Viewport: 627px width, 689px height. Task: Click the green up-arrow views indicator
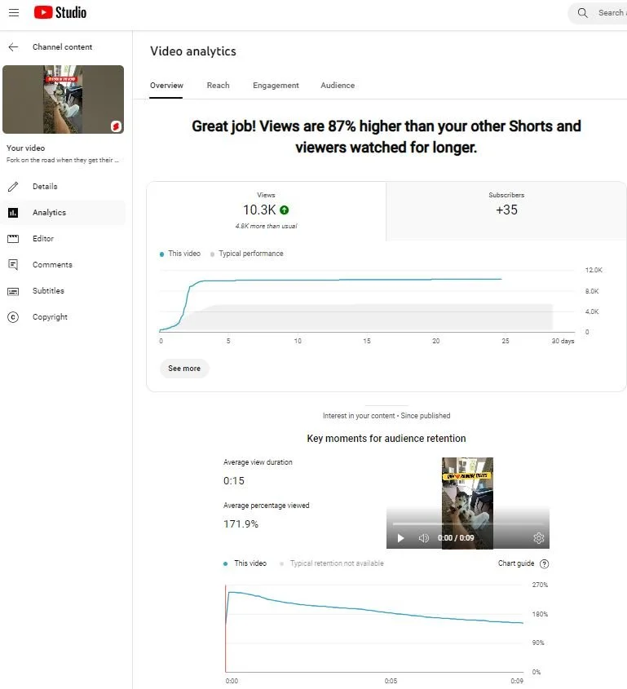pyautogui.click(x=285, y=210)
